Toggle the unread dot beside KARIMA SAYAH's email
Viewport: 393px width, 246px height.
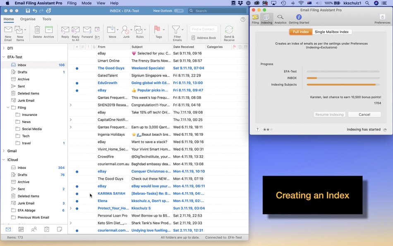tap(77, 193)
